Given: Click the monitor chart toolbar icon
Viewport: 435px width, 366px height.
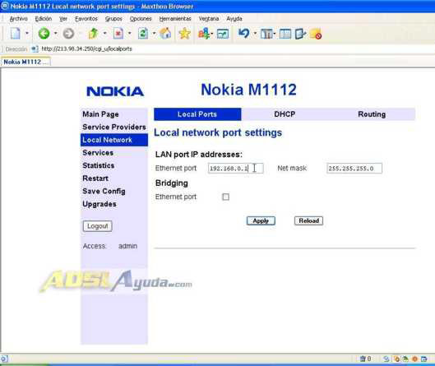Looking at the screenshot, I should pyautogui.click(x=223, y=34).
